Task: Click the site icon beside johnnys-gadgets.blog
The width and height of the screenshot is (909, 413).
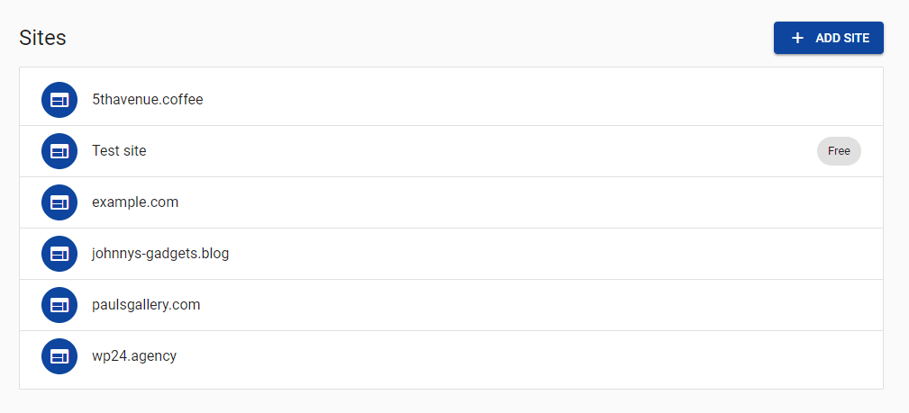Action: [59, 254]
